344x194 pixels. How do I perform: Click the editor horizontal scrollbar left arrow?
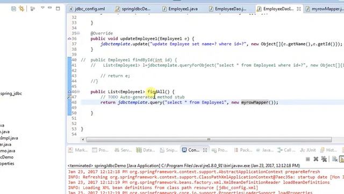[83, 140]
